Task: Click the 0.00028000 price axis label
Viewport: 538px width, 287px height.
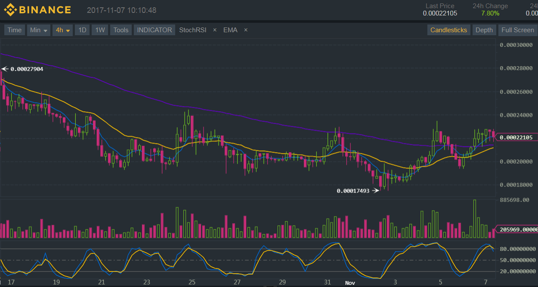Action: [516, 68]
